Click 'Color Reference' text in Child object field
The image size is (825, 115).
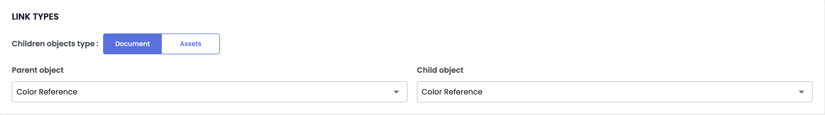pyautogui.click(x=452, y=92)
